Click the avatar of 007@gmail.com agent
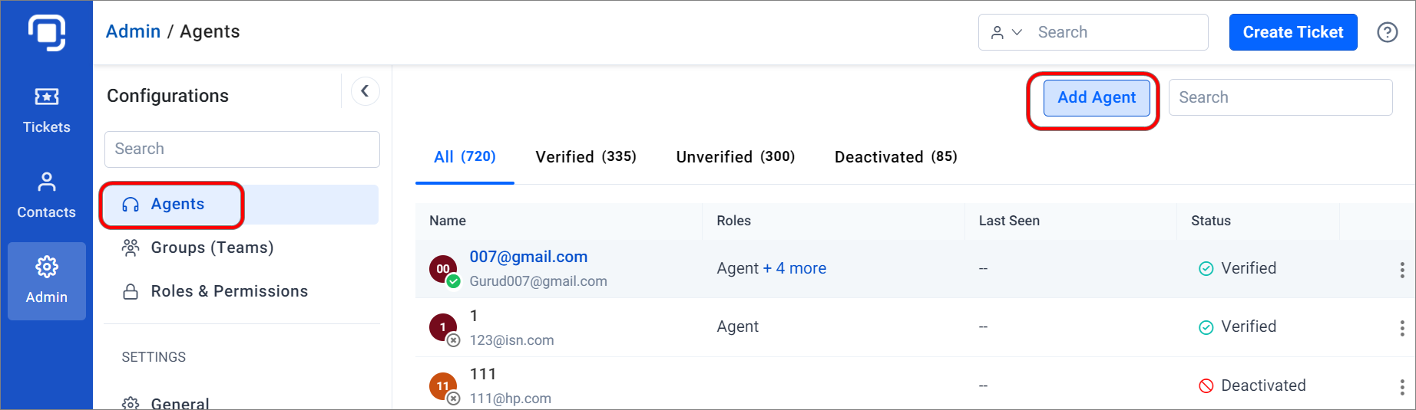Image resolution: width=1416 pixels, height=410 pixels. pyautogui.click(x=443, y=270)
